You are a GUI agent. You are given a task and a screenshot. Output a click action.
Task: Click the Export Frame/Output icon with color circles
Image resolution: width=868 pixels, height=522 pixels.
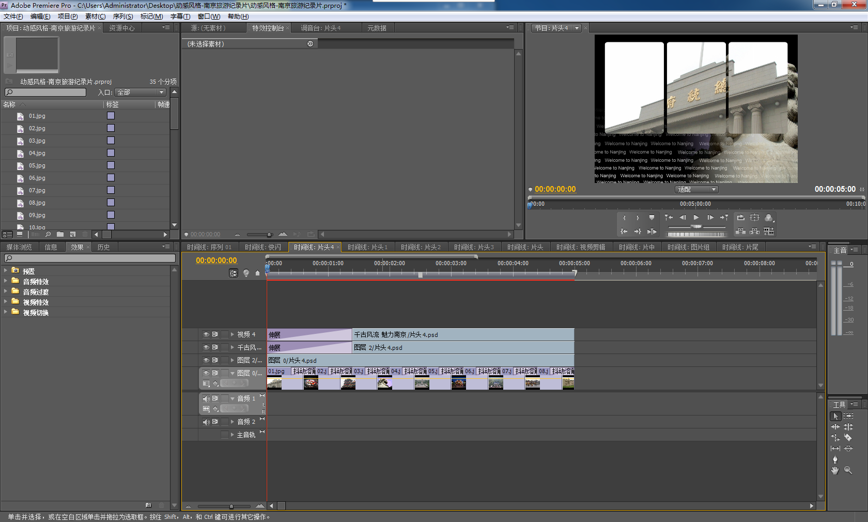(x=769, y=218)
